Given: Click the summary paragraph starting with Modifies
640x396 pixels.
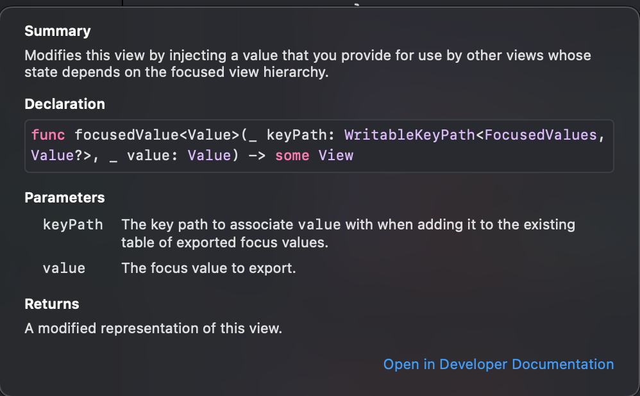Looking at the screenshot, I should pyautogui.click(x=308, y=63).
